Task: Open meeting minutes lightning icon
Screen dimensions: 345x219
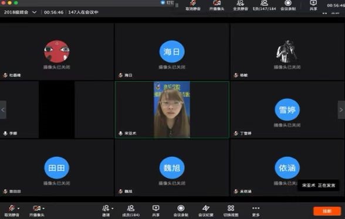Action: [206, 210]
